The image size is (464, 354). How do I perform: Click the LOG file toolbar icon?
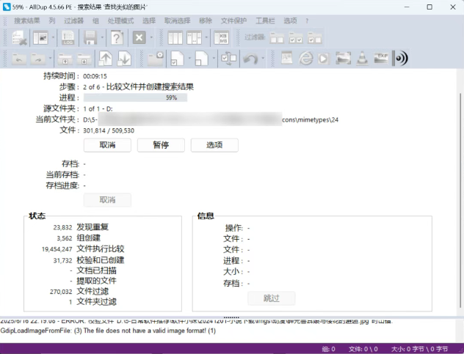(x=68, y=37)
